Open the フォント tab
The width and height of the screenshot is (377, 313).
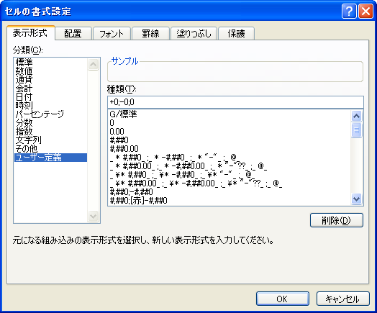point(112,34)
